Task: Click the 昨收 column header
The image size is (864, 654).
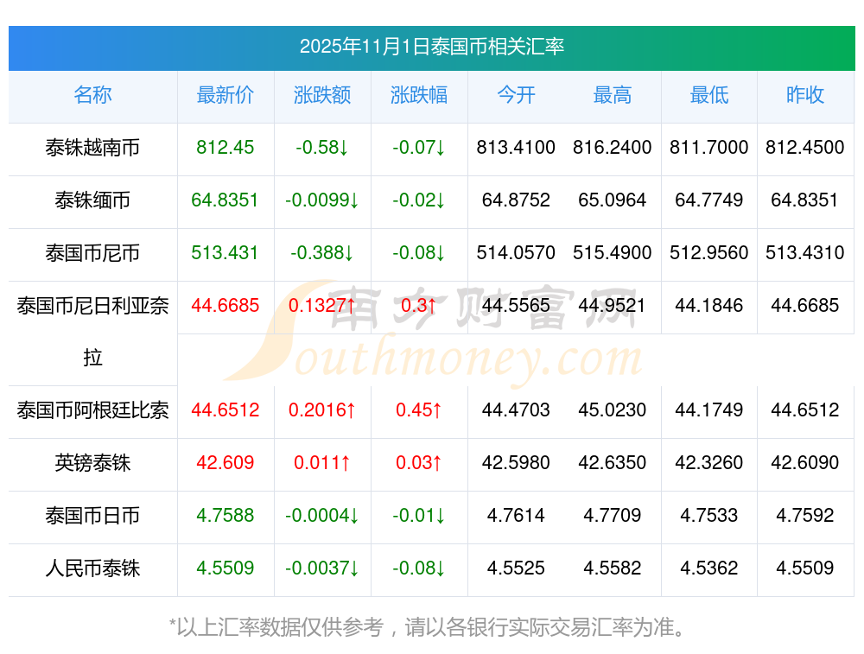Action: (805, 95)
